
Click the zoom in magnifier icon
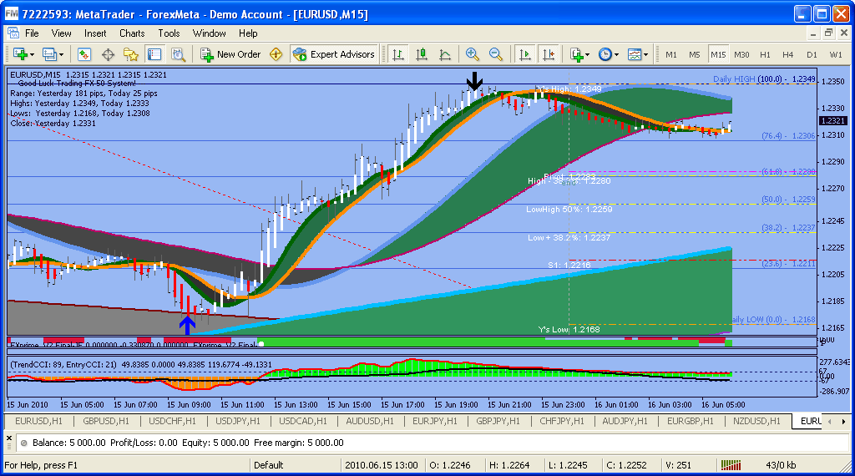coord(473,54)
